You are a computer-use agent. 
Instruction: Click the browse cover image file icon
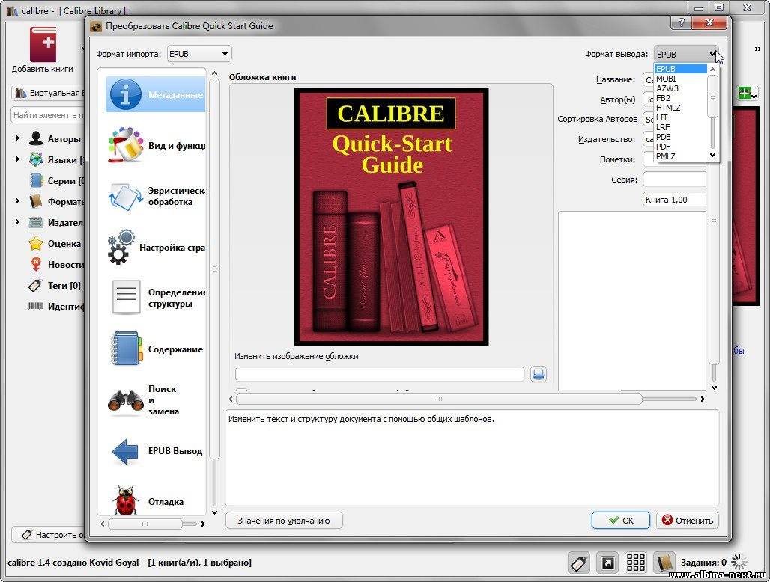539,374
